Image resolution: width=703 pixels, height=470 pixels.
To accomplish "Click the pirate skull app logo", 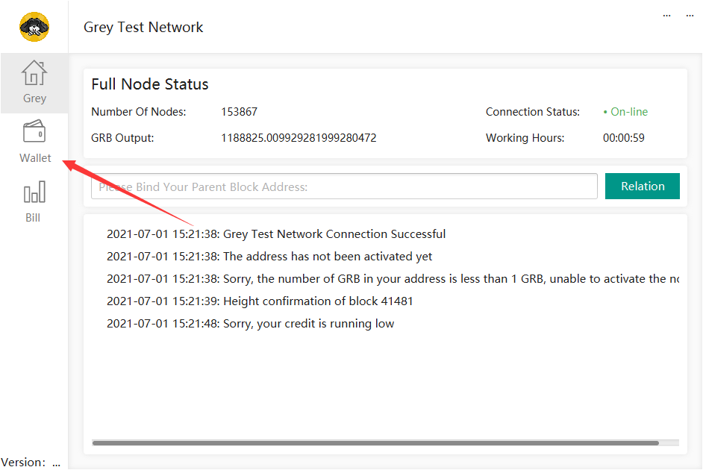I will [x=34, y=28].
